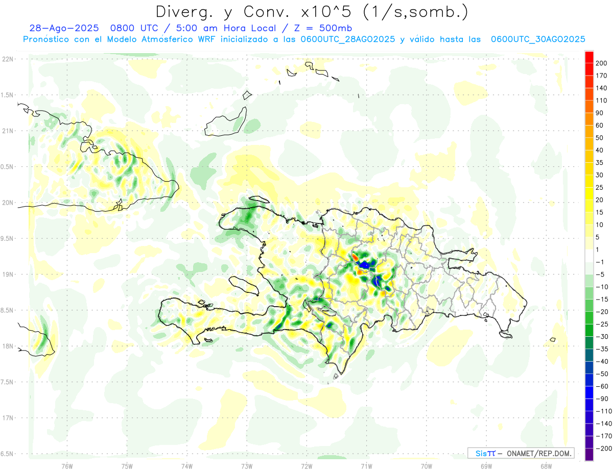Click longitude label '75W'
The image size is (613, 473).
[x=127, y=466]
